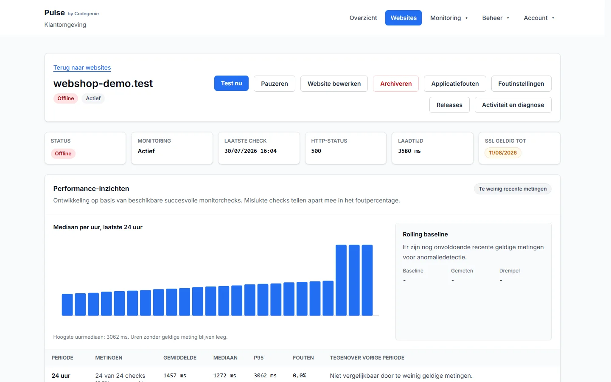Open 'Website bewerken' to edit site
The width and height of the screenshot is (611, 382).
pos(334,84)
